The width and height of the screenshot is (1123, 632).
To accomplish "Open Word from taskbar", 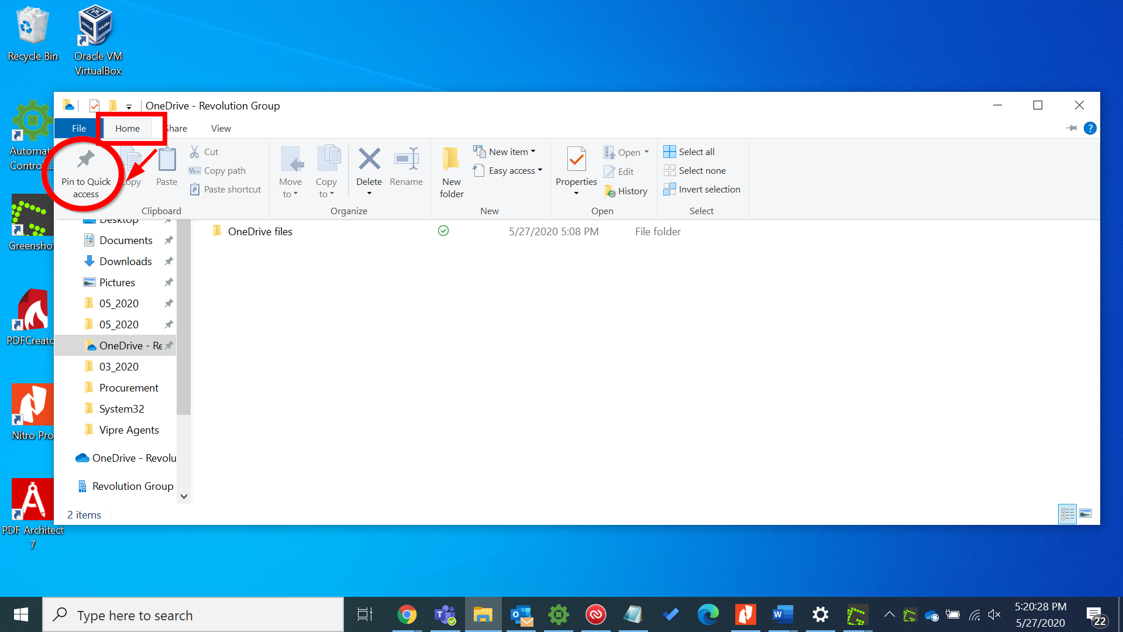I will [783, 614].
